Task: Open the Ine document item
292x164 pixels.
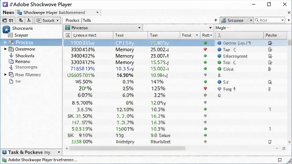Action: pyautogui.click(x=18, y=81)
